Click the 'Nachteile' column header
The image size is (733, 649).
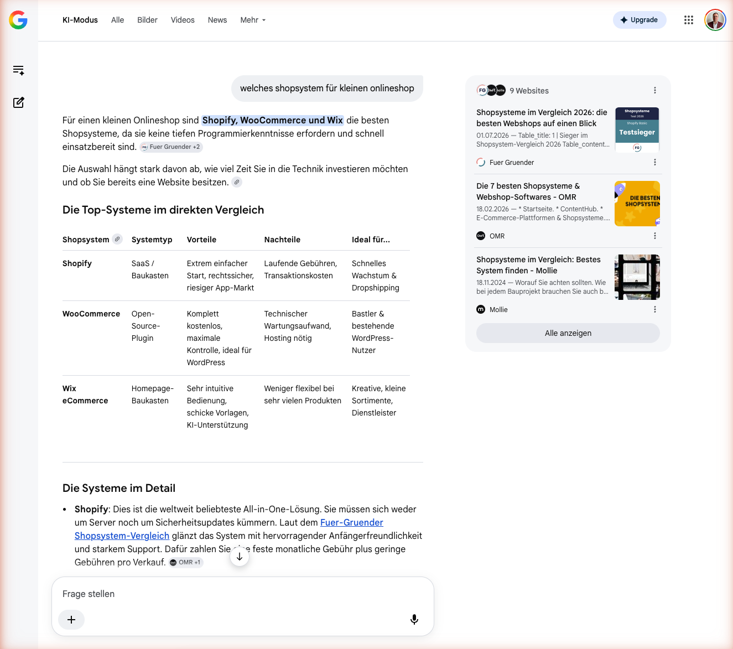(282, 240)
